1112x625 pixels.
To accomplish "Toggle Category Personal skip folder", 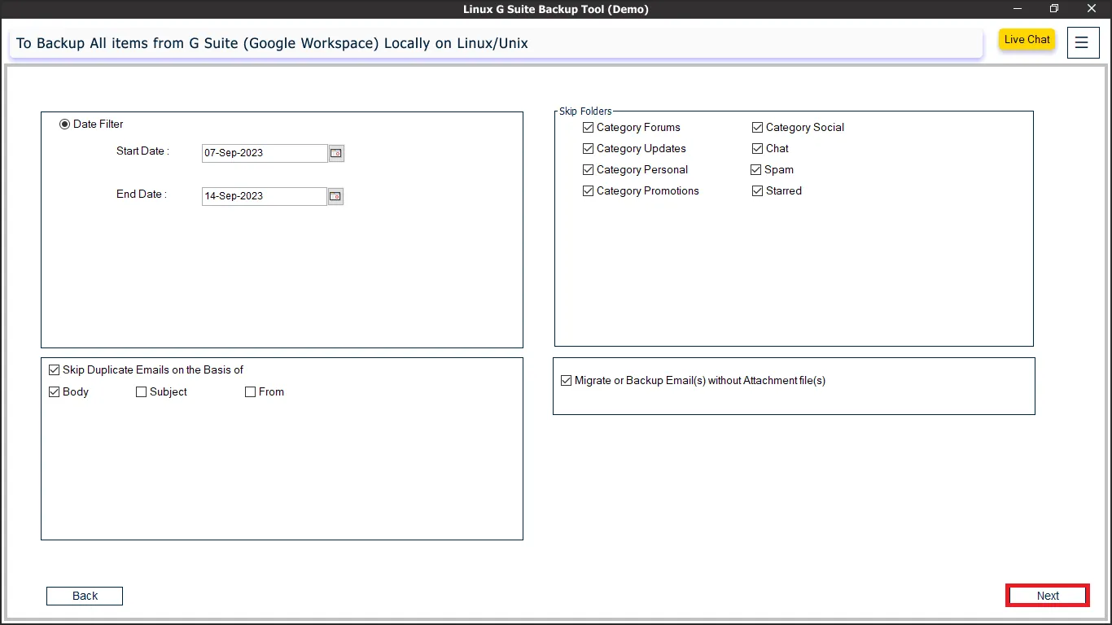I will (x=589, y=170).
